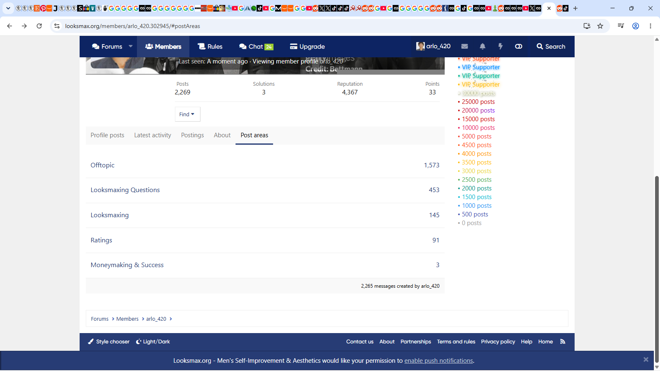
Task: Open the Chrome three-dot menu
Action: tap(651, 26)
